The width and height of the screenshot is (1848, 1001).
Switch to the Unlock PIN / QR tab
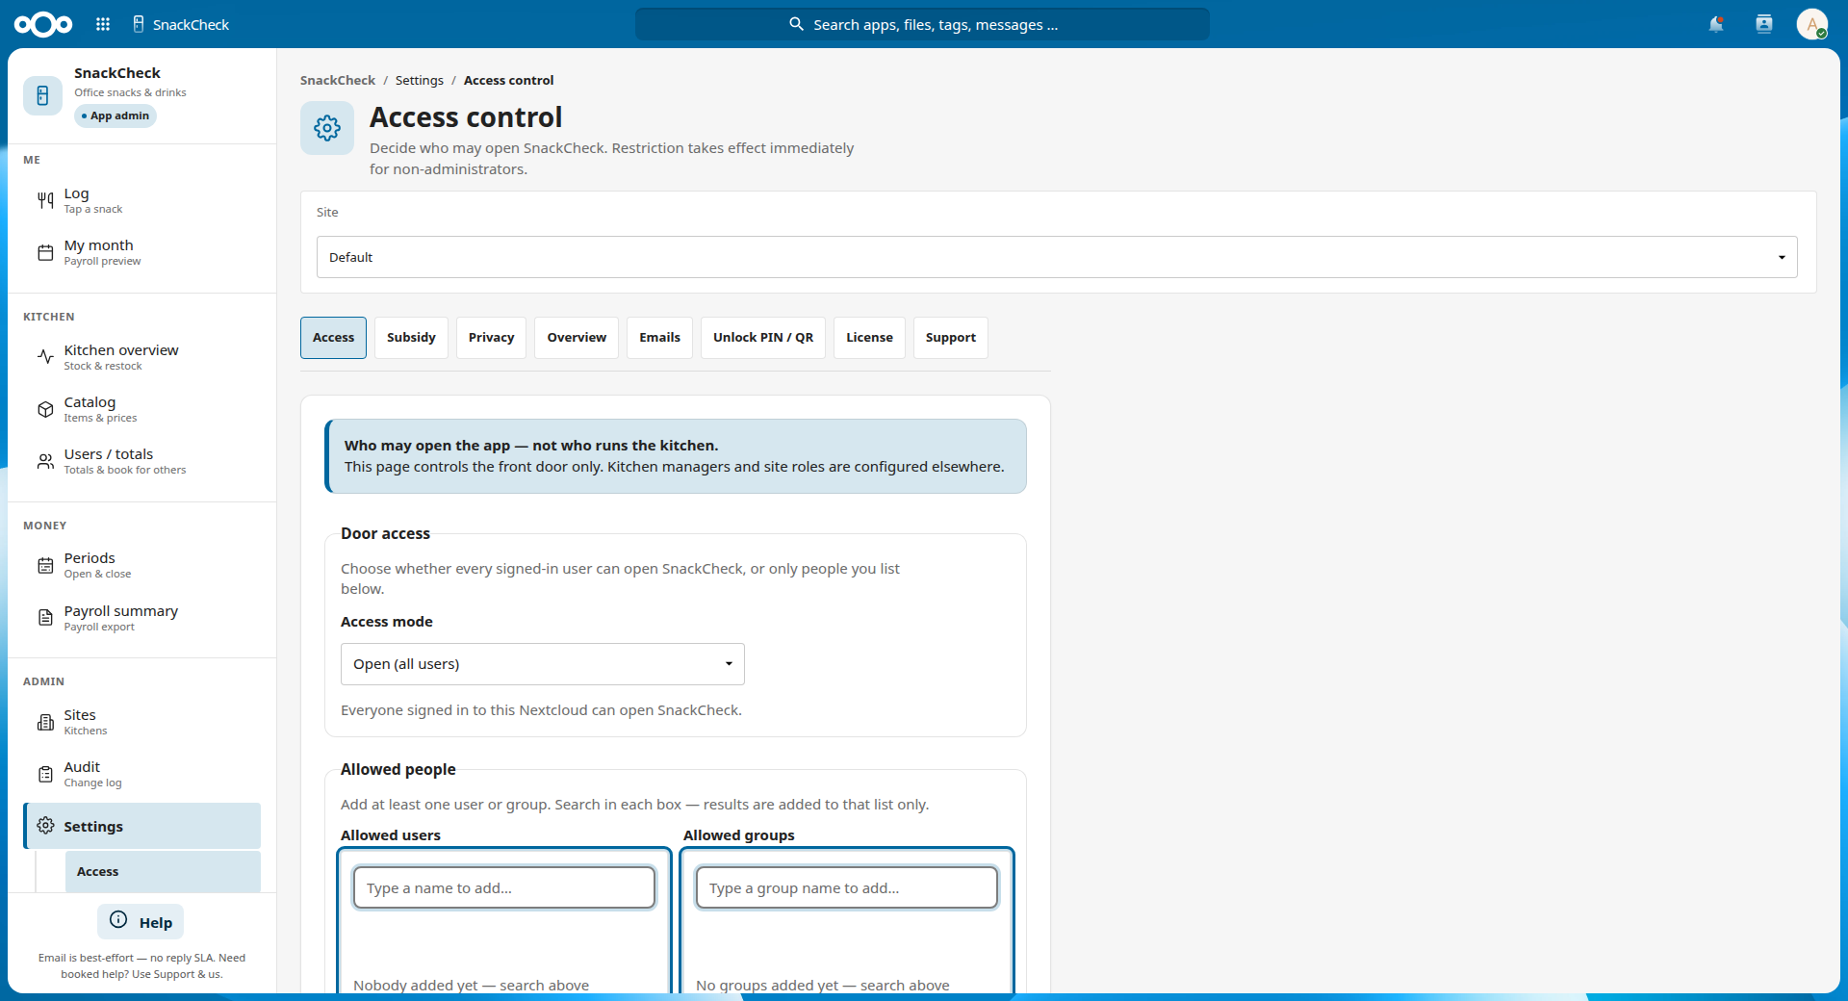point(763,338)
